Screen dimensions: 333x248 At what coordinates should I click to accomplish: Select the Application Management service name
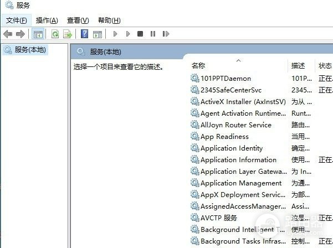241,183
